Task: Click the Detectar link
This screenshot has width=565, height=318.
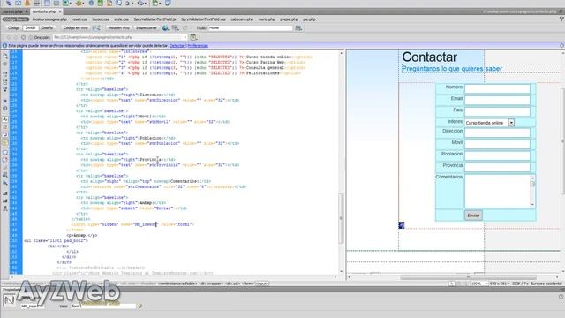Action: (177, 46)
